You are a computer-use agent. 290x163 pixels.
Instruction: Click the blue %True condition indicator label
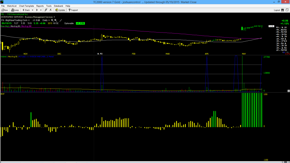[x=36, y=57]
